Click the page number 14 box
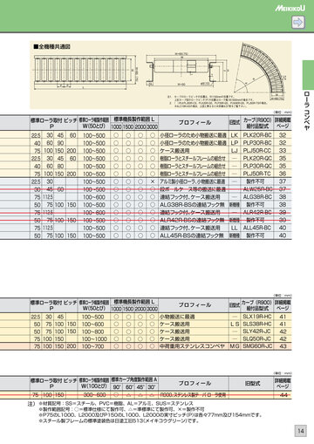 click(300, 431)
